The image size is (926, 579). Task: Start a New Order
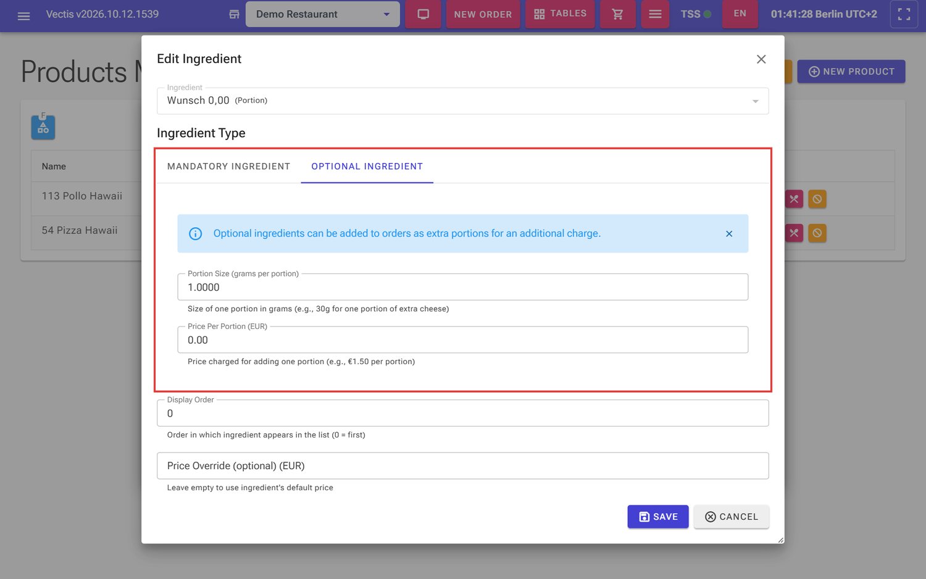tap(483, 14)
